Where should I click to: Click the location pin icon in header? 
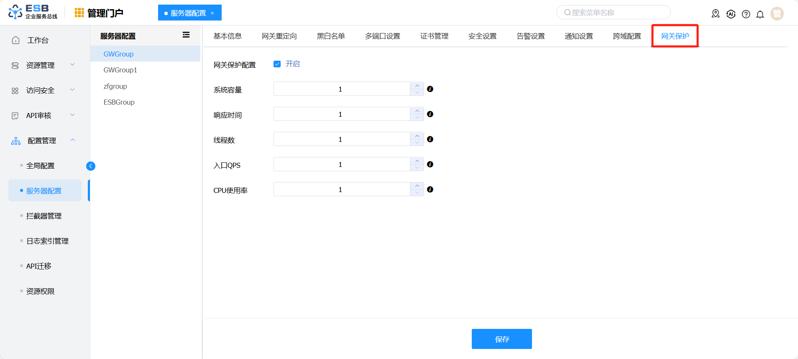[716, 14]
